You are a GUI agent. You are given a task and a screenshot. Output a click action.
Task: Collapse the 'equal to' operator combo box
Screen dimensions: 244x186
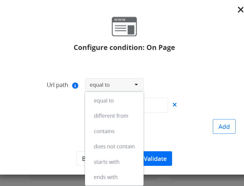click(114, 85)
